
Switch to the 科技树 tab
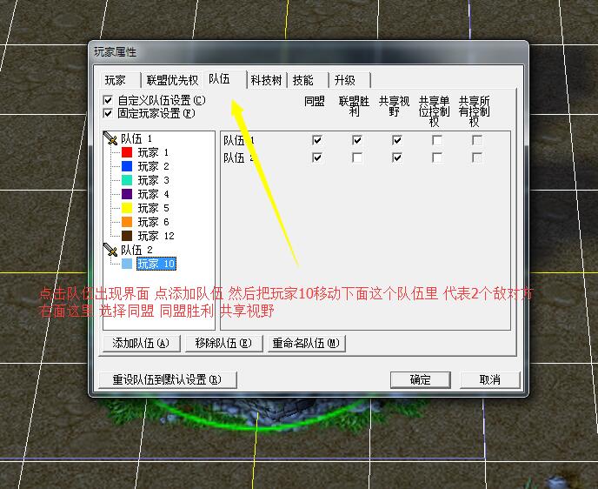pos(266,80)
